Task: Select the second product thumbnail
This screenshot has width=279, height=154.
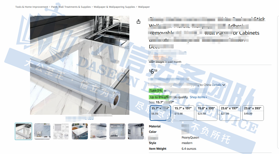Action: 42,131
